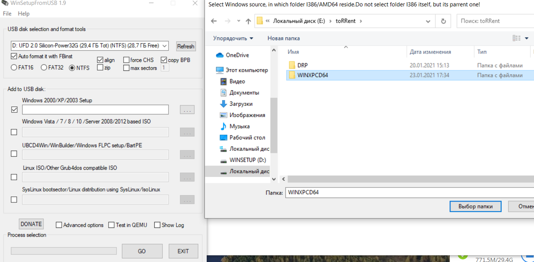Open the Help menu
This screenshot has width=534, height=262.
coord(24,14)
